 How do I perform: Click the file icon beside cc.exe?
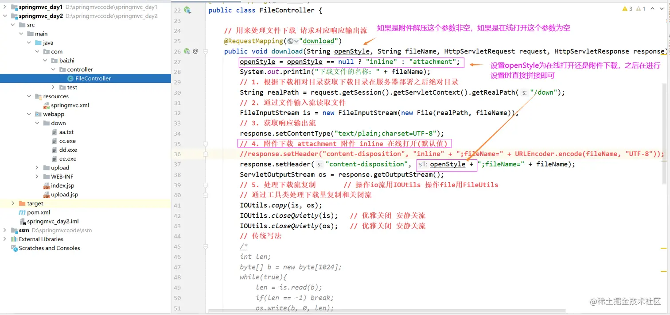pos(55,141)
